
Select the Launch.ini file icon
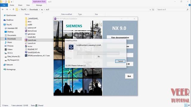26,43
